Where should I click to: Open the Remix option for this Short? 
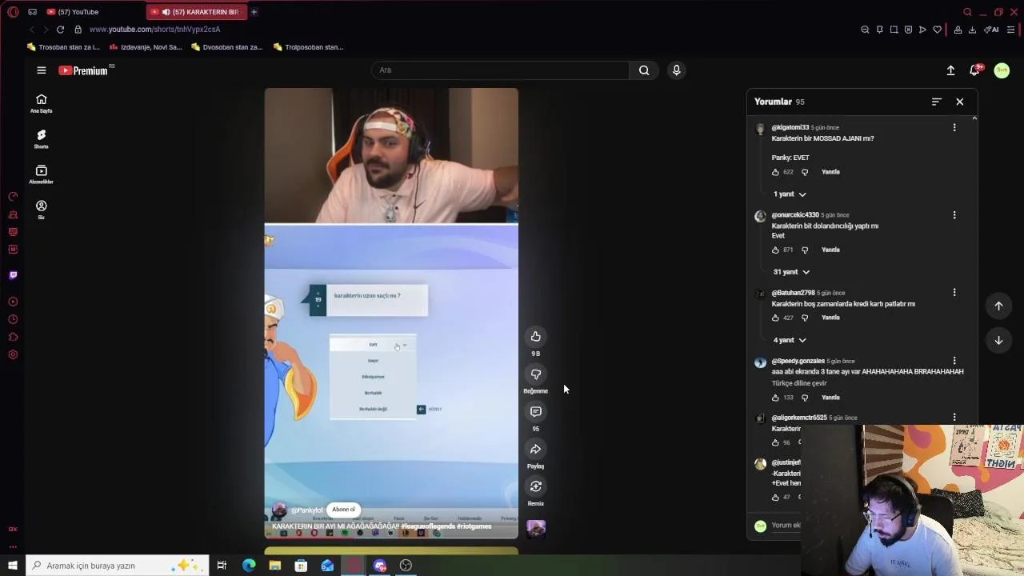[535, 486]
